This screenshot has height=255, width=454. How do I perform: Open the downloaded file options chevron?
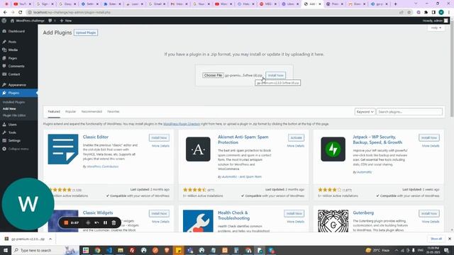(50, 239)
